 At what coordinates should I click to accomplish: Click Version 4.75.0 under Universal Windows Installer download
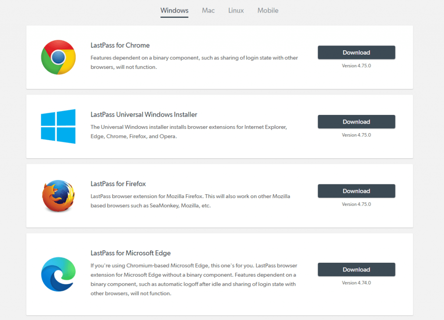click(x=356, y=135)
